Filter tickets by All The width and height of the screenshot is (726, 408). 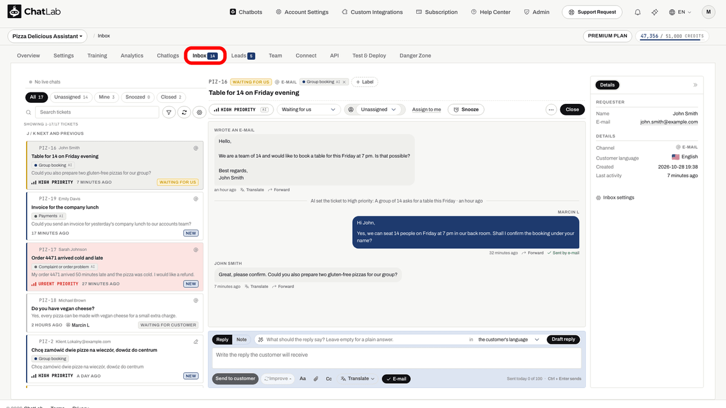click(37, 97)
